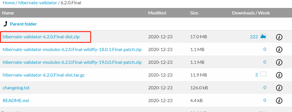Sort by Downloads / Week header
Image resolution: width=292 pixels, height=112 pixels.
tap(251, 13)
